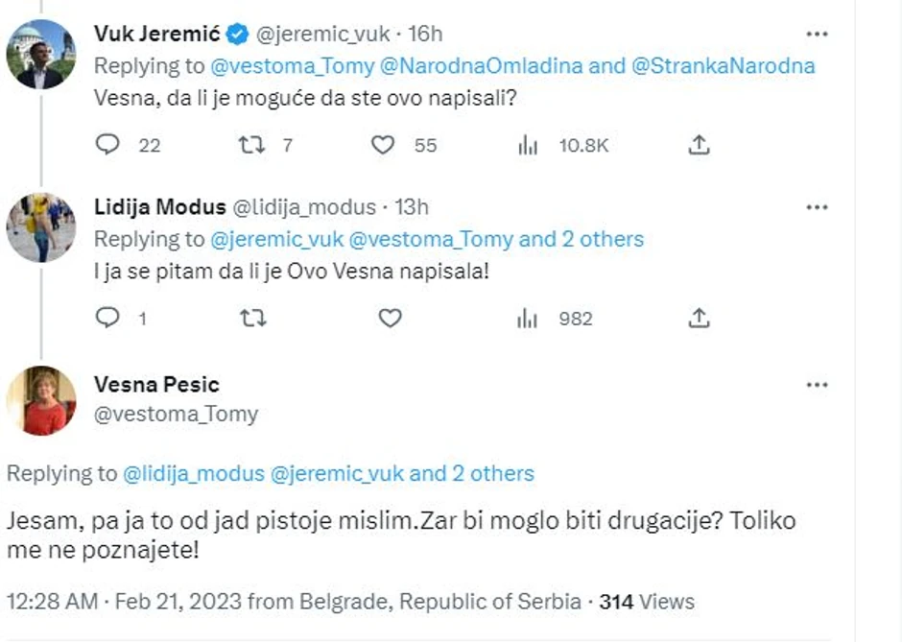Like Lidija Modus's tweet
This screenshot has height=642, width=902.
click(390, 318)
